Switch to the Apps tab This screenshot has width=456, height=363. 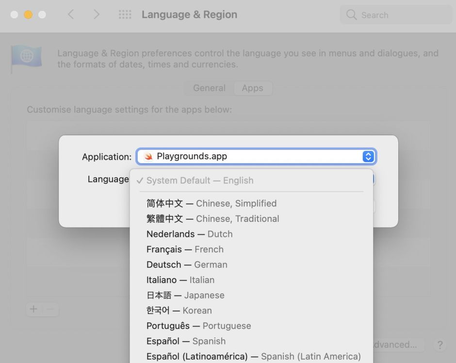(252, 88)
